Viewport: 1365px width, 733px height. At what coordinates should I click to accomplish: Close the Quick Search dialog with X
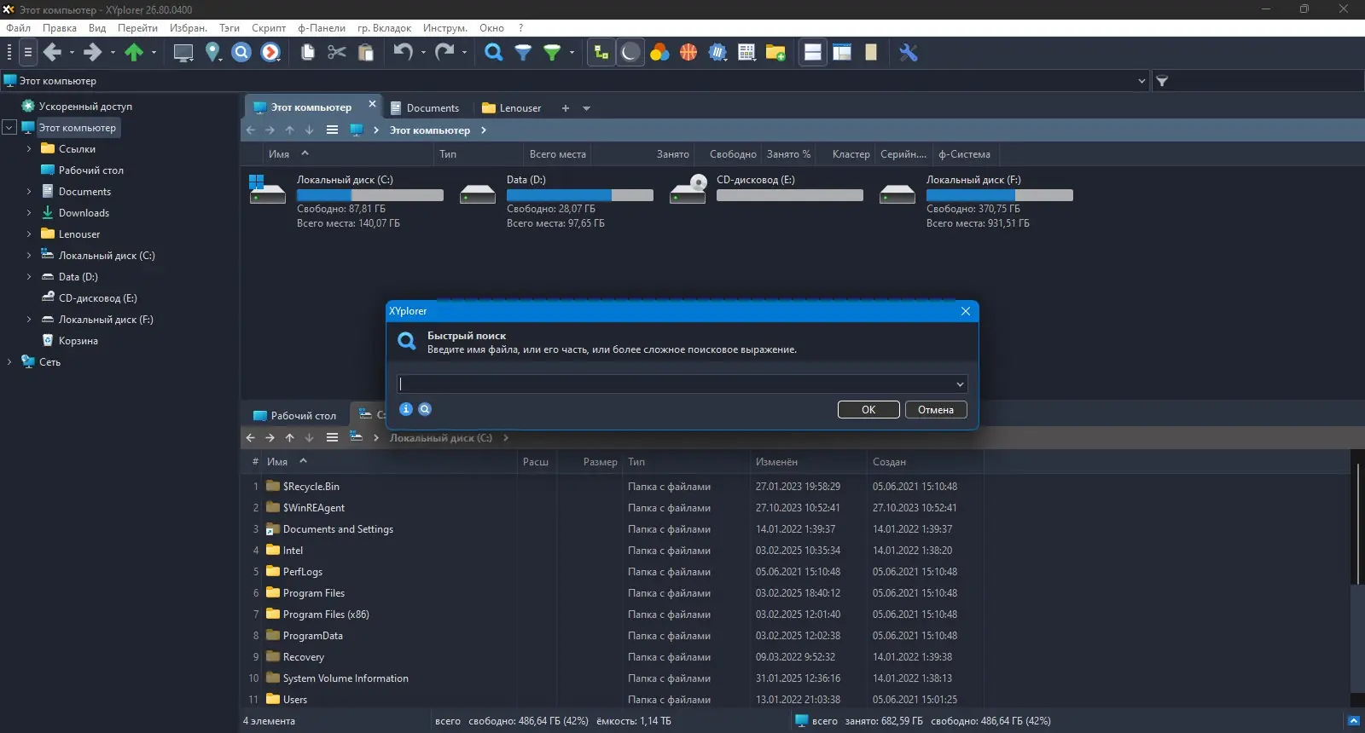click(x=966, y=311)
